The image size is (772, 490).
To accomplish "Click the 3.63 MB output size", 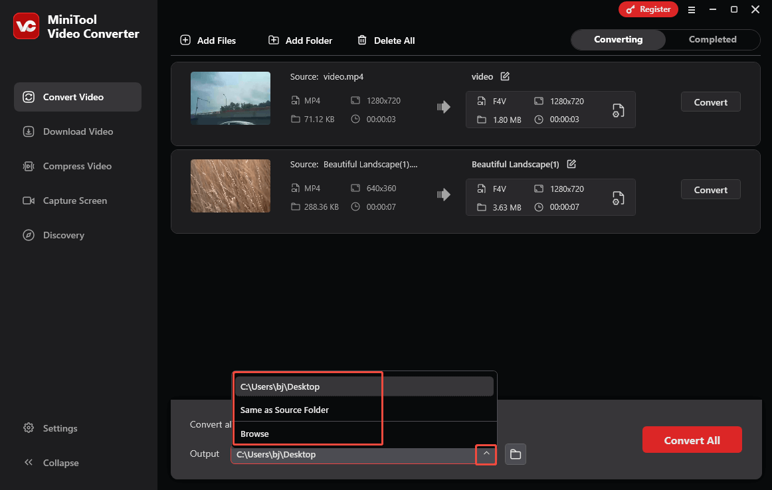I will tap(507, 208).
